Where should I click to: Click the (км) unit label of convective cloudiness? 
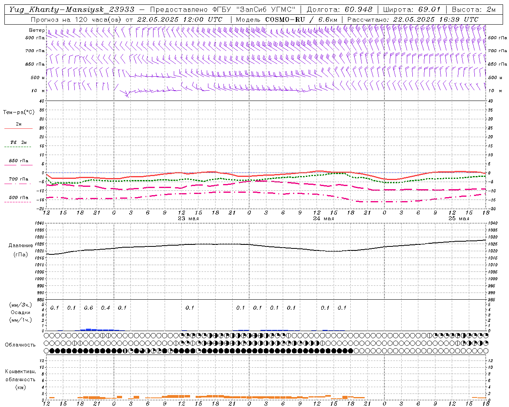click(x=20, y=387)
